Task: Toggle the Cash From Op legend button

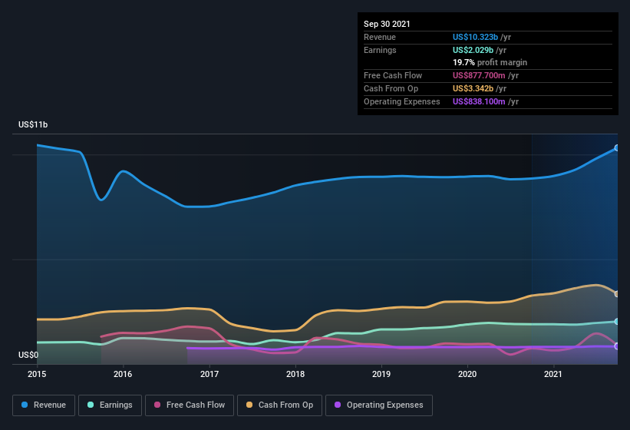Action: click(279, 405)
